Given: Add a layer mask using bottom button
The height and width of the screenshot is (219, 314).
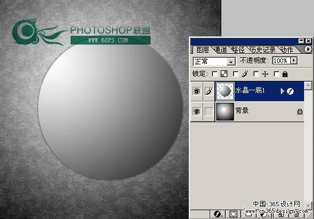Looking at the screenshot, I should click(x=233, y=215).
